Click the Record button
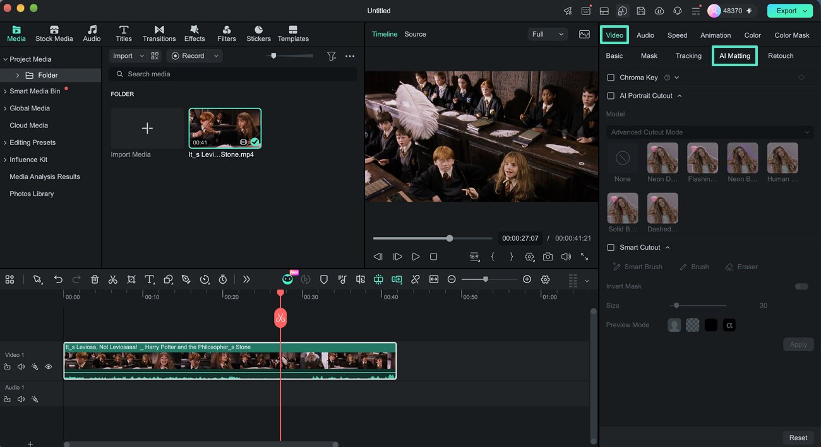 [195, 56]
